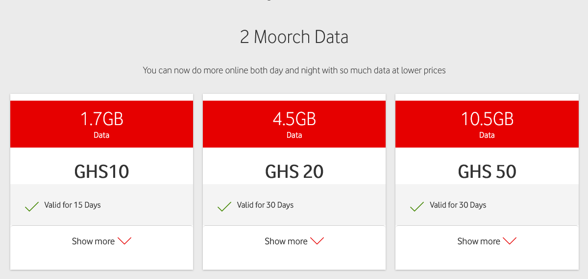This screenshot has height=279, width=588.
Task: Click the red chevron on GHS 50 card
Action: coord(510,241)
